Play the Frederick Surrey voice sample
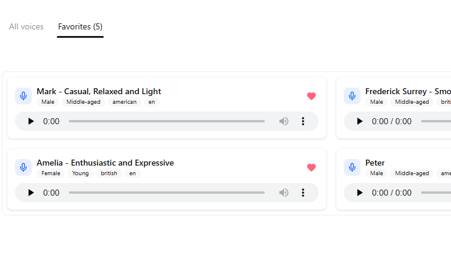The width and height of the screenshot is (451, 273). click(x=359, y=121)
